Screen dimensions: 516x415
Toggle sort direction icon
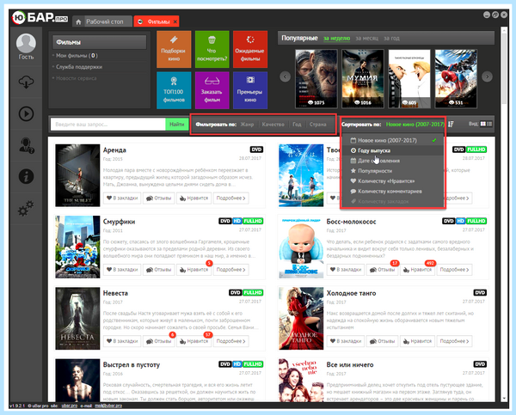pyautogui.click(x=451, y=124)
